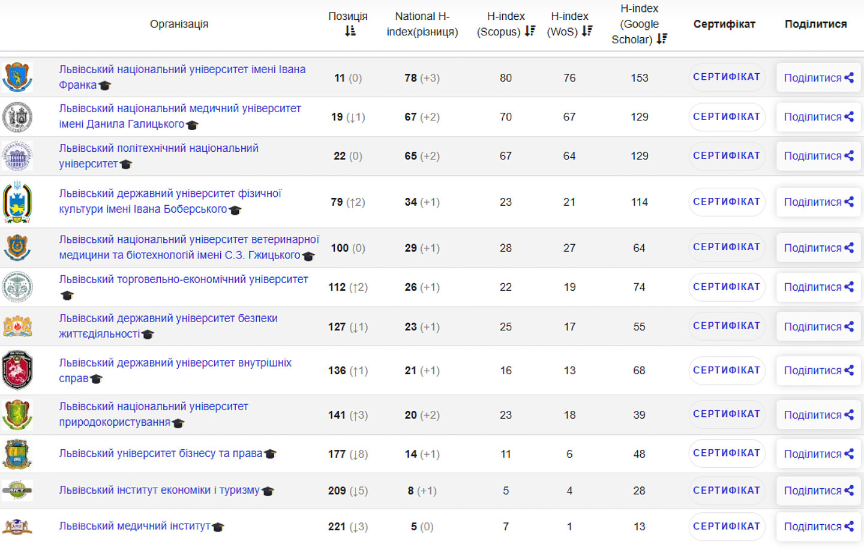Share Lviv Polytechnic row via Поділитися
864x553 pixels.
click(x=818, y=156)
